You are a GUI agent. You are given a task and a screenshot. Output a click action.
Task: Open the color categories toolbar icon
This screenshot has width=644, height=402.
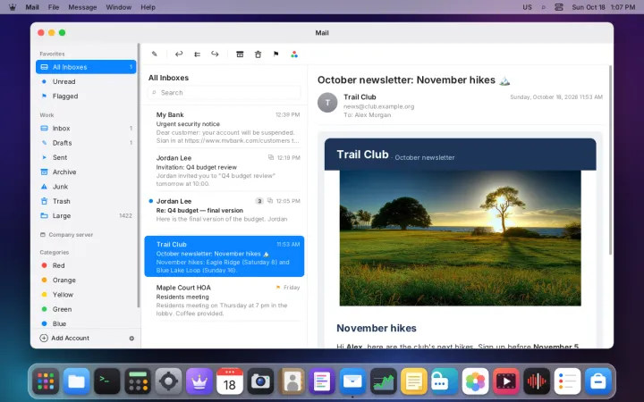click(x=294, y=54)
